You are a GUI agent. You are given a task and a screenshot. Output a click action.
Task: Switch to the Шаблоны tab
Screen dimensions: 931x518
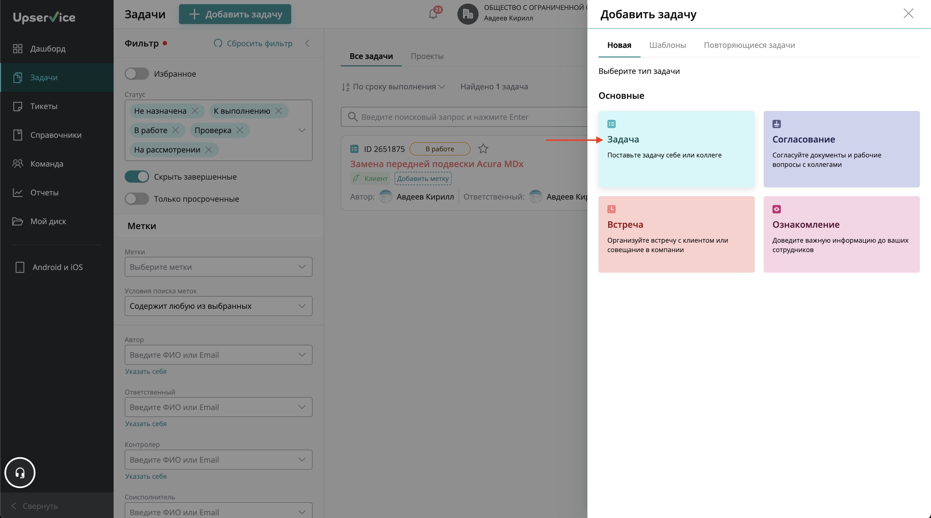click(x=667, y=45)
